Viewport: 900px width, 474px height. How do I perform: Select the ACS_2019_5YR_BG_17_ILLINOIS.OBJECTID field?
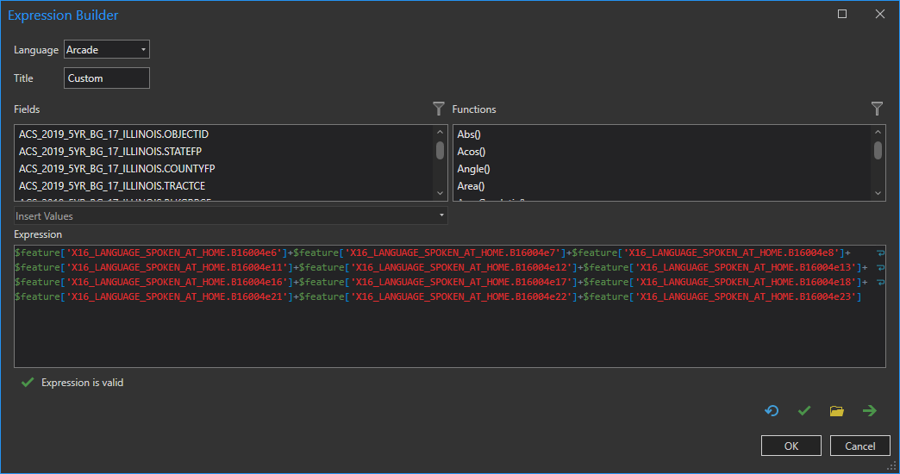[x=114, y=134]
